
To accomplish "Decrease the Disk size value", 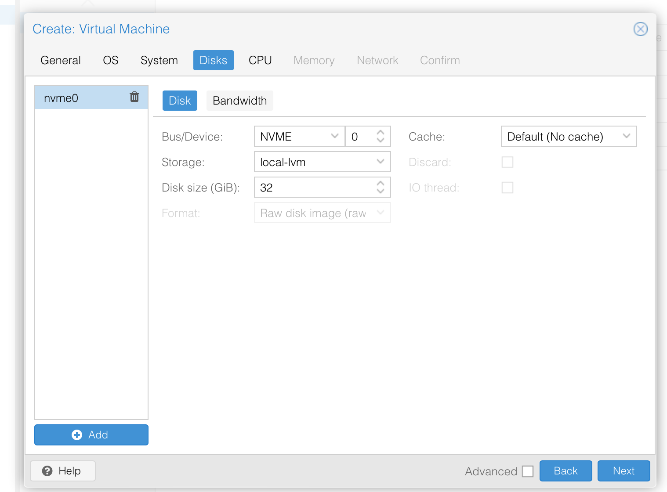I will pos(381,192).
